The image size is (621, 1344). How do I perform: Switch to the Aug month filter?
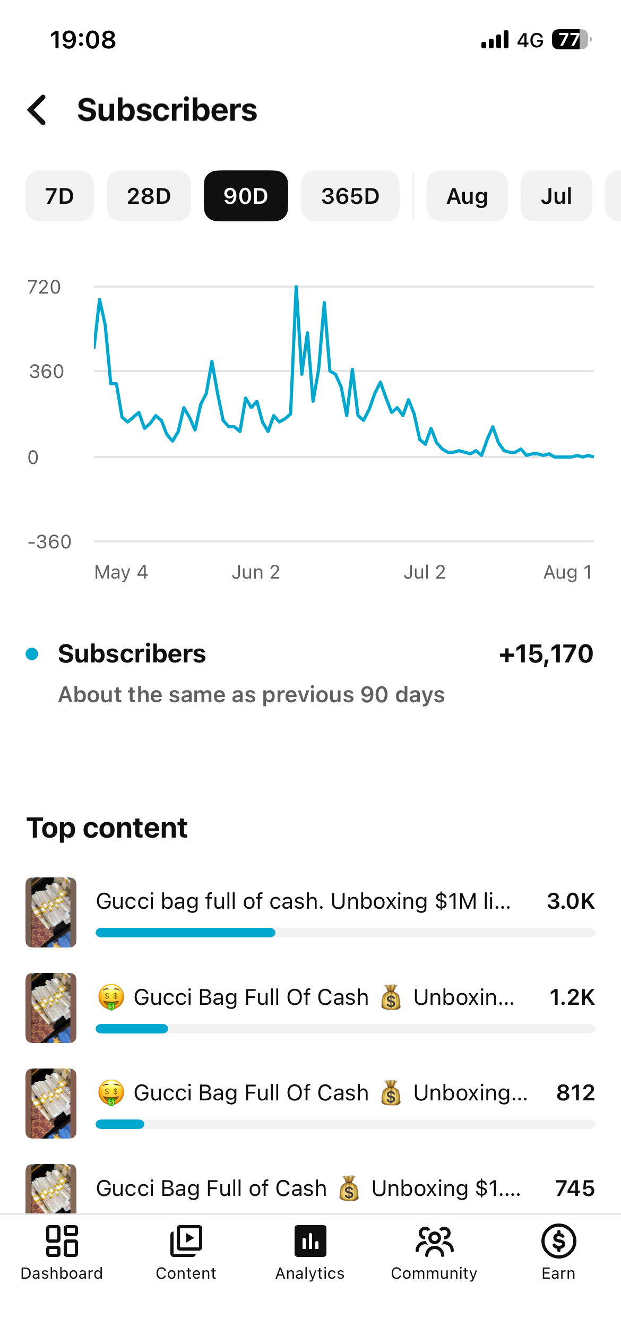pos(467,196)
